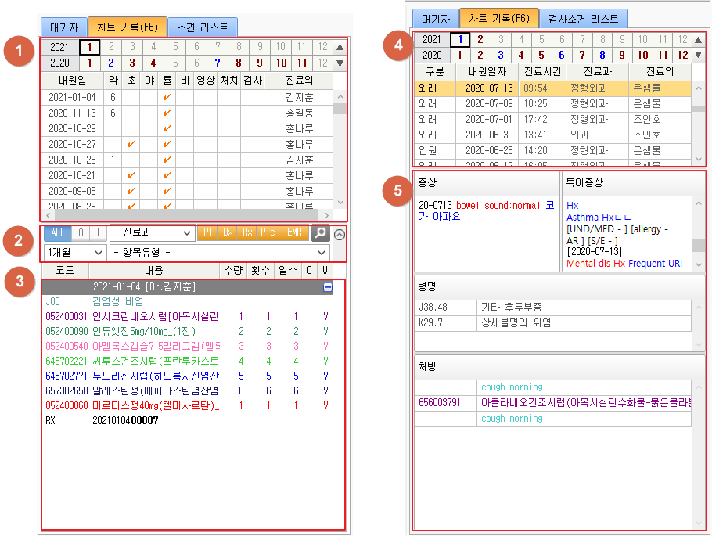Viewport: 712px width, 536px height.
Task: Click the up arrow beside the 2021 months
Action: pos(340,47)
